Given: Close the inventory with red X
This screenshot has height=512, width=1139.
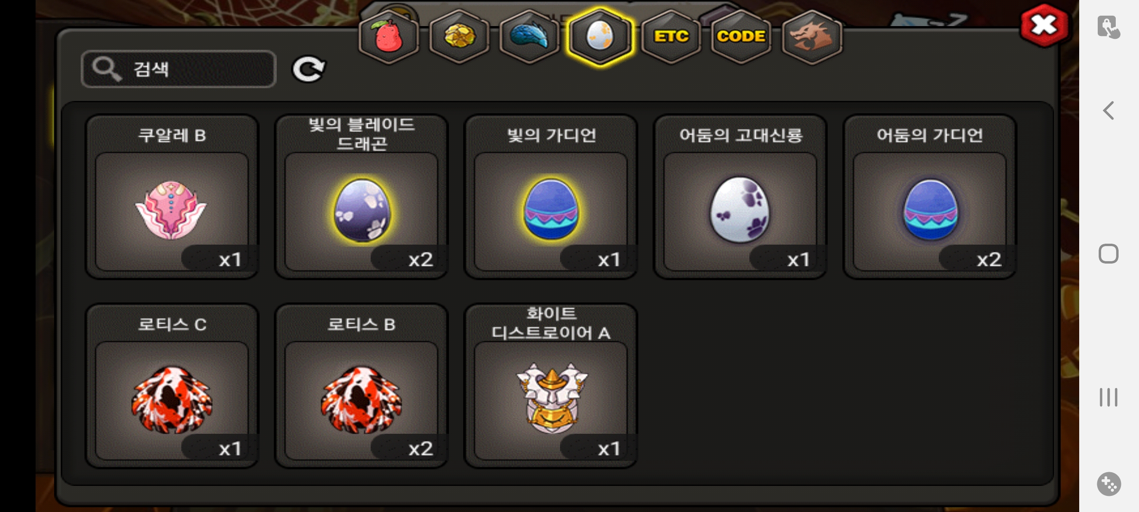Looking at the screenshot, I should [x=1045, y=26].
